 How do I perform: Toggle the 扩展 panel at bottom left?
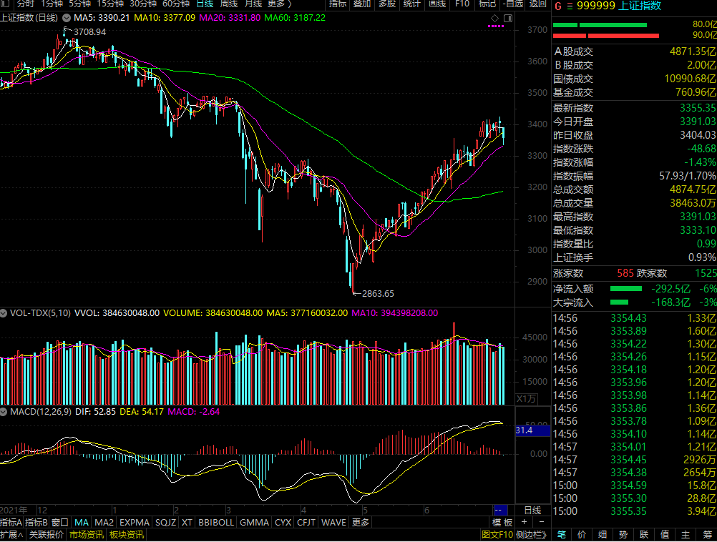click(x=11, y=535)
